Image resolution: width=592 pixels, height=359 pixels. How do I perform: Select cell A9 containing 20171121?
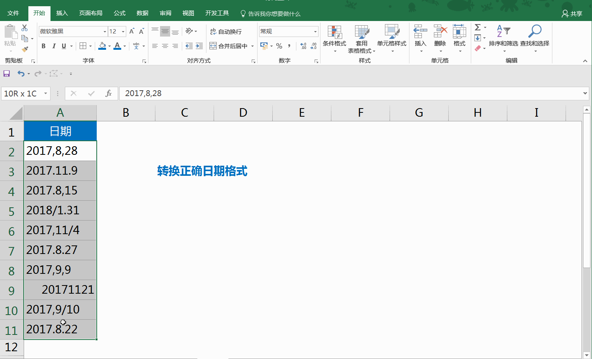60,289
